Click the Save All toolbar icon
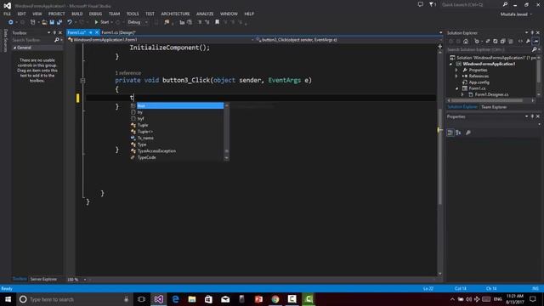Viewport: 544px width, 306px height. pyautogui.click(x=59, y=22)
